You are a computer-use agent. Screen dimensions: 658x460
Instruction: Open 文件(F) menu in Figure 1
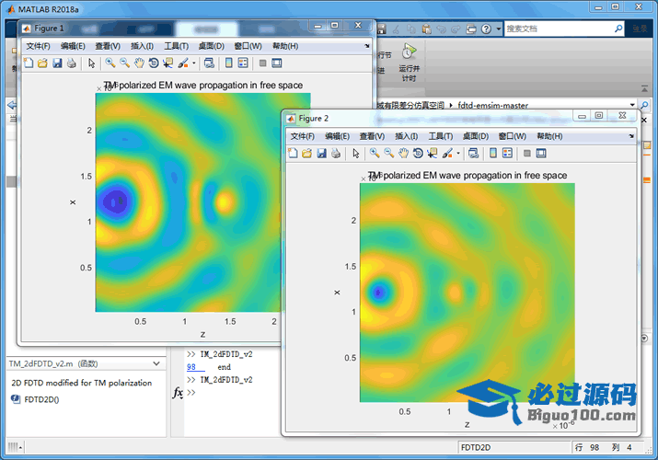point(38,46)
